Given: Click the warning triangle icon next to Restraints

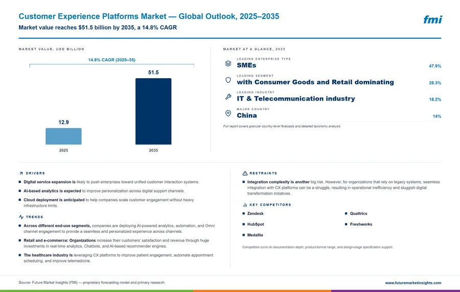Looking at the screenshot, I should tap(245, 174).
